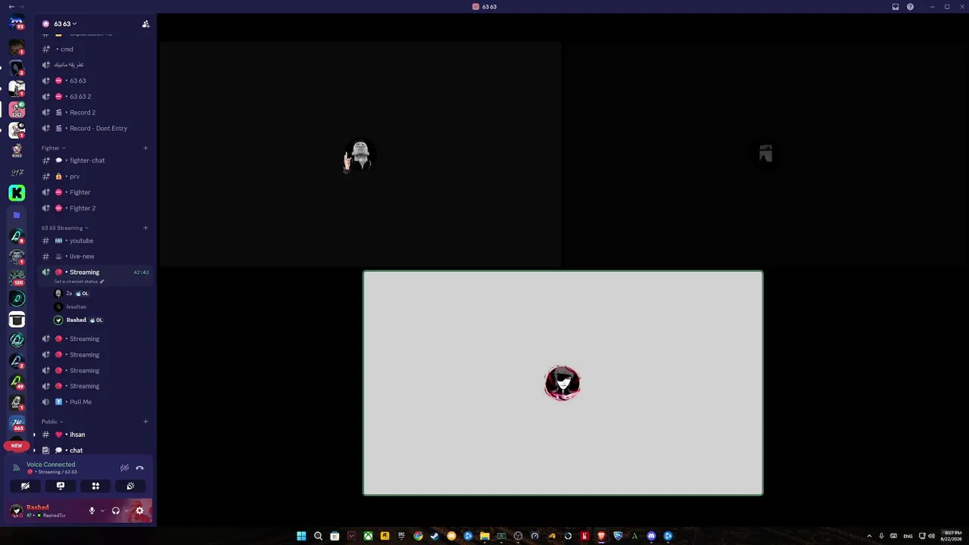969x545 pixels.
Task: Collapse the Fighter category
Action: pyautogui.click(x=53, y=148)
